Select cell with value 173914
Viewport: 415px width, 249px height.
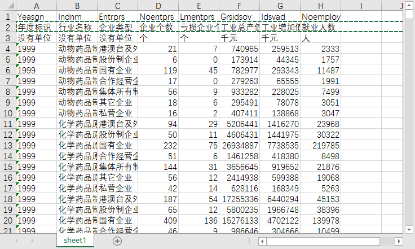pos(239,60)
